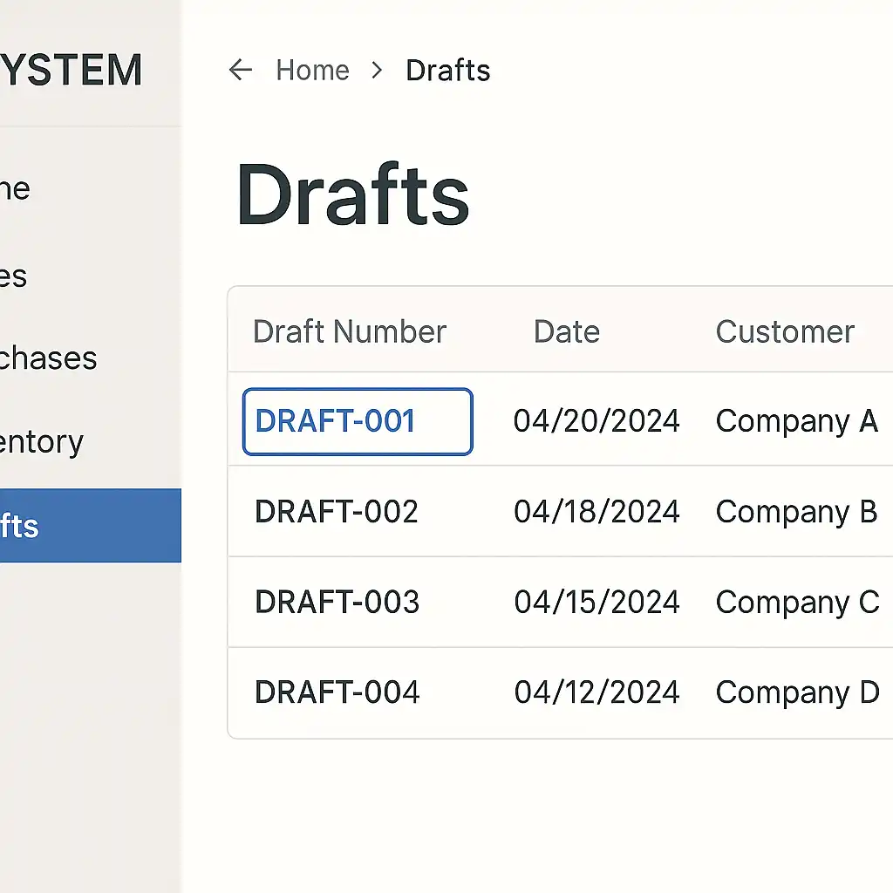This screenshot has width=893, height=893.
Task: Sort by Date column header
Action: [567, 331]
